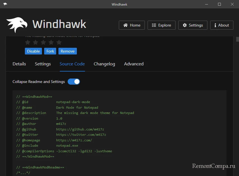Open the About page
The width and height of the screenshot is (239, 176).
pos(221,25)
